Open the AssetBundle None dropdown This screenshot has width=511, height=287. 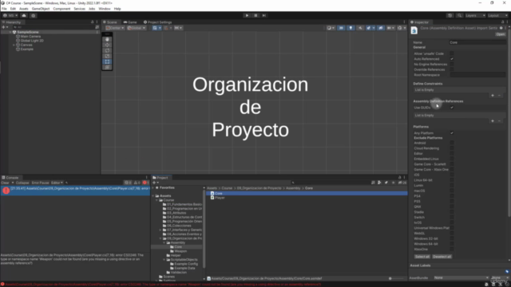(x=461, y=278)
